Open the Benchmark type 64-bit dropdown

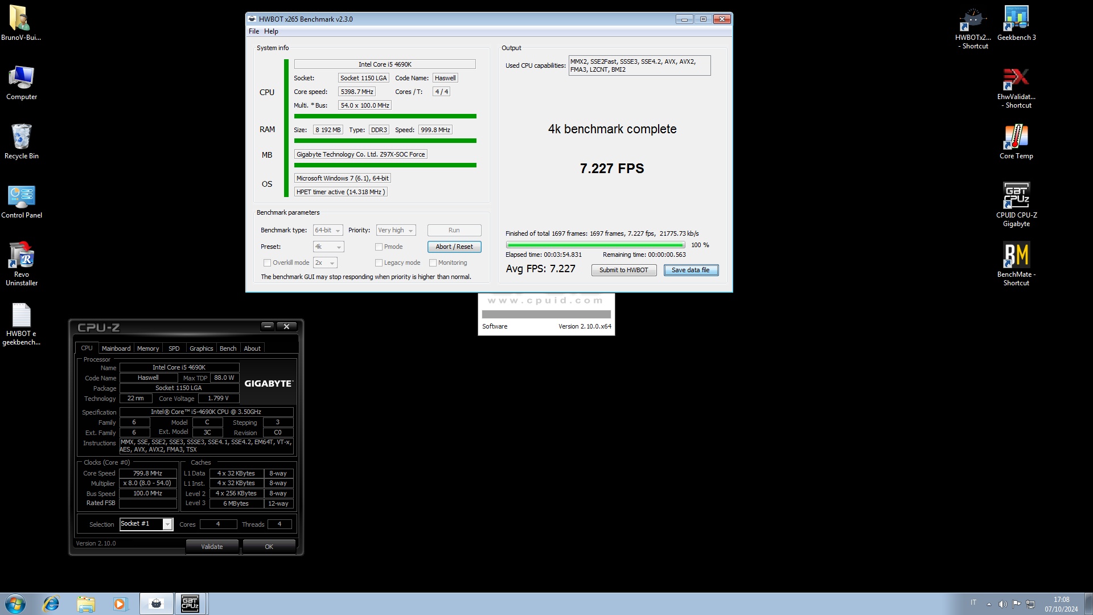pos(328,230)
